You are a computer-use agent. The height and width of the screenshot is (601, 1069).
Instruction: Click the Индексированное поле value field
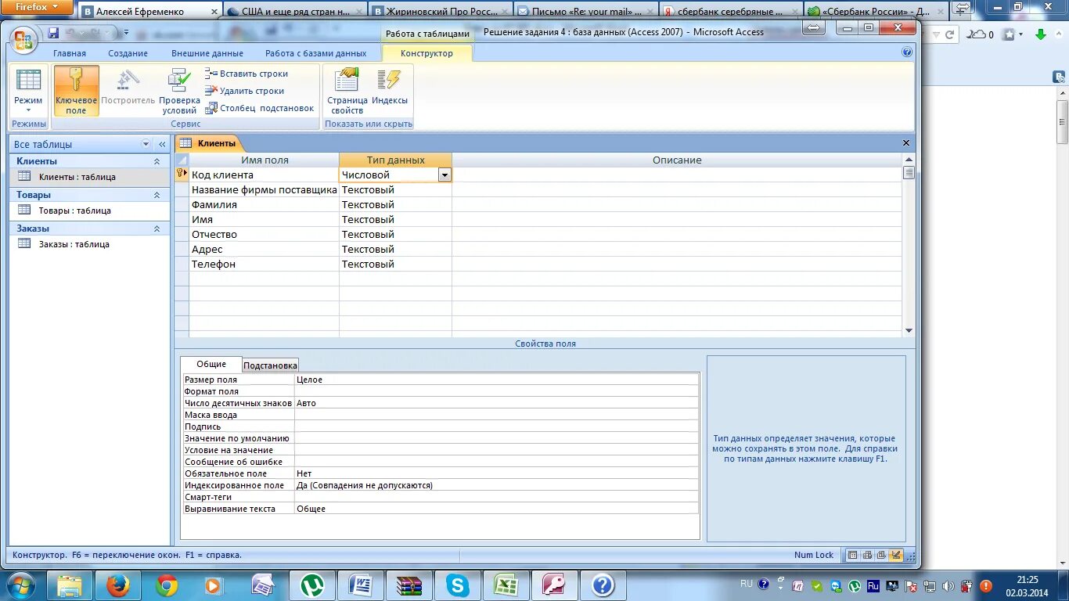[x=496, y=485]
